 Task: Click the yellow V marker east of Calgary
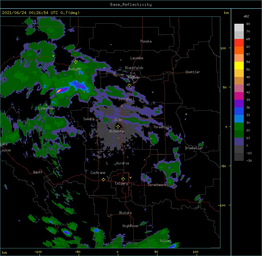coord(130,178)
